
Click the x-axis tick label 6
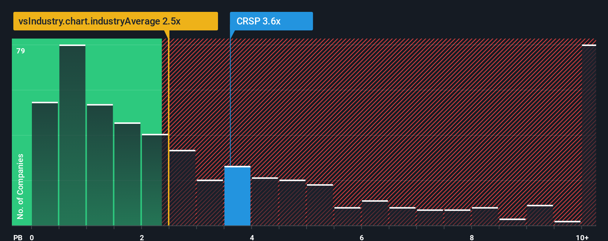(x=362, y=237)
